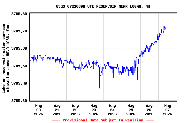The width and height of the screenshot is (184, 123).
Task: Click the May 25 2026 date label
Action: 131,110
